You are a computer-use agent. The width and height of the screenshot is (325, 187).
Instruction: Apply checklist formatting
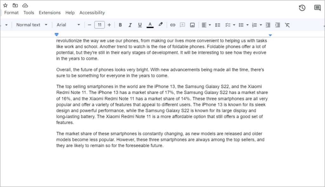click(228, 25)
